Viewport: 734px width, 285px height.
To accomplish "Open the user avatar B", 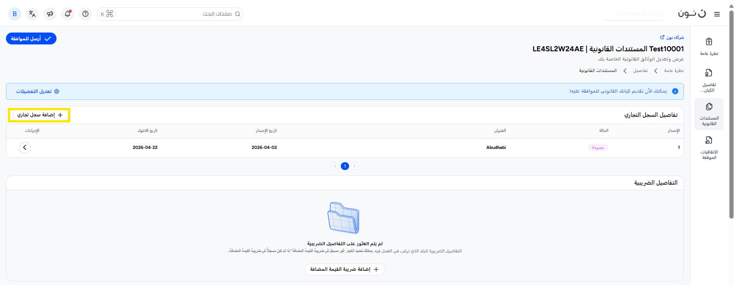I will point(15,14).
